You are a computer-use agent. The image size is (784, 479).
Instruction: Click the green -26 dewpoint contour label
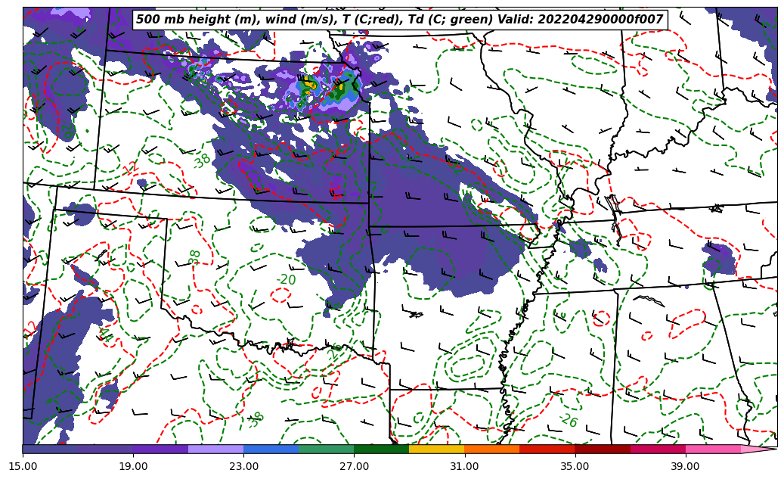click(x=568, y=421)
